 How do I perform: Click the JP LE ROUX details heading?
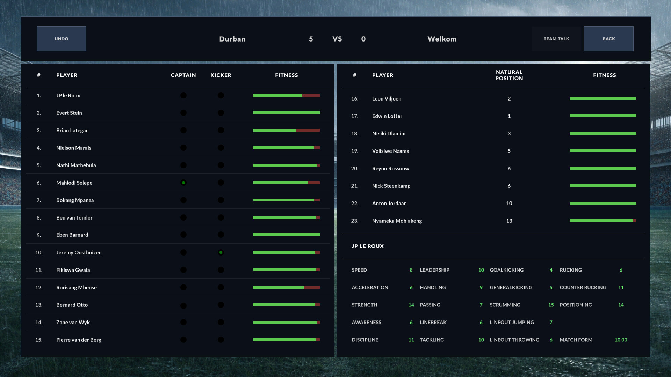coord(368,246)
